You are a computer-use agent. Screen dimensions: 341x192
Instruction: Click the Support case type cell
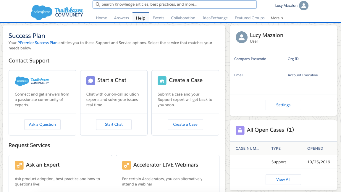click(x=279, y=162)
